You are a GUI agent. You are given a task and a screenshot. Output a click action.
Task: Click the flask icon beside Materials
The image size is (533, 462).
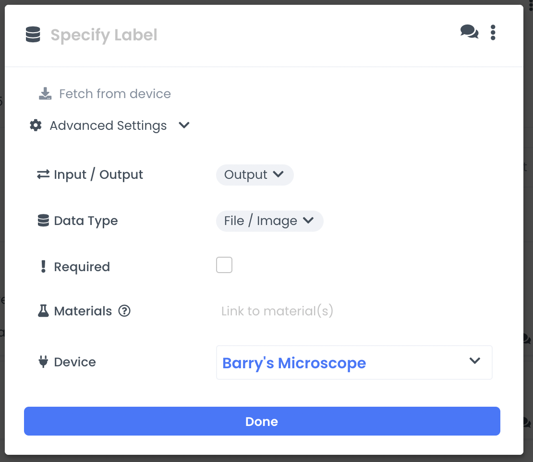(x=43, y=311)
